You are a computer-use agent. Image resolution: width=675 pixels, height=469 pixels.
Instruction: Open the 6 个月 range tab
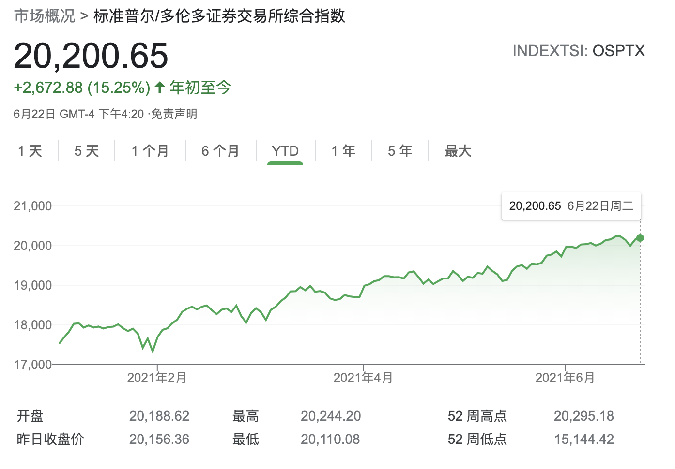pos(220,151)
